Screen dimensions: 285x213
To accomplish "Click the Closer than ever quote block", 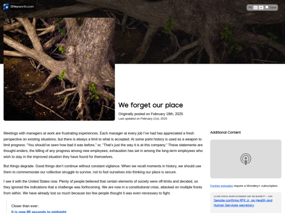I will tap(104, 207).
